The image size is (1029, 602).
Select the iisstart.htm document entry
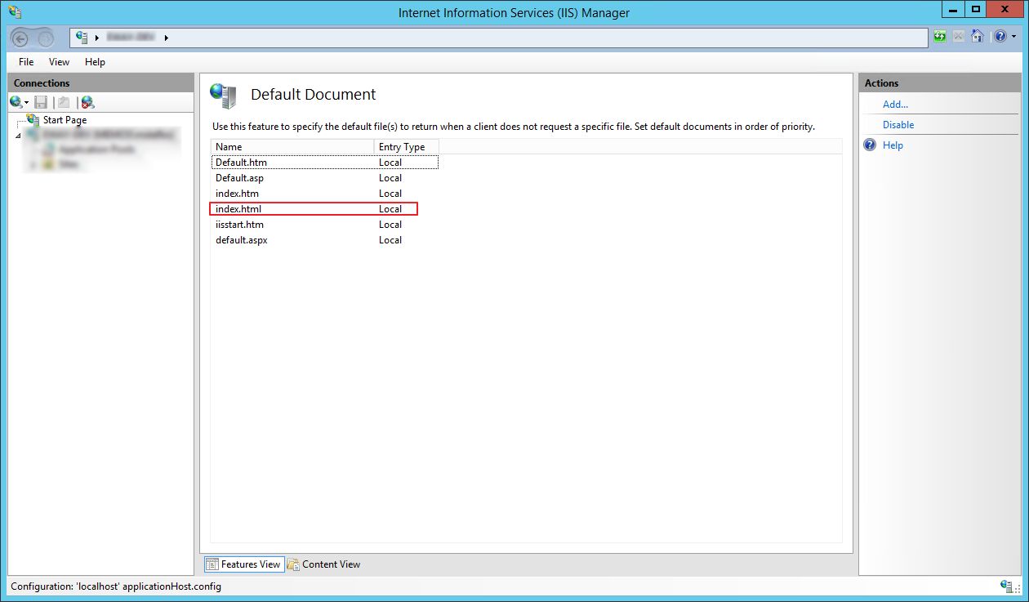pyautogui.click(x=239, y=225)
